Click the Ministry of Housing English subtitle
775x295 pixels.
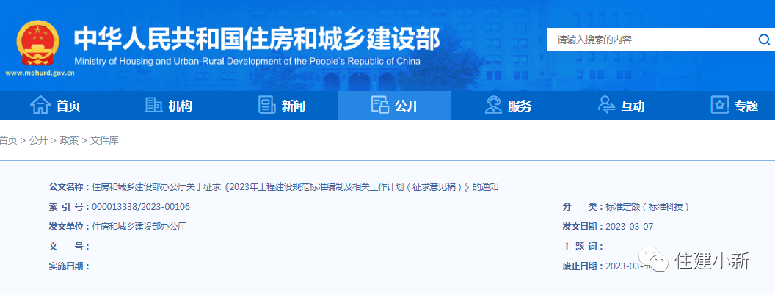[247, 61]
